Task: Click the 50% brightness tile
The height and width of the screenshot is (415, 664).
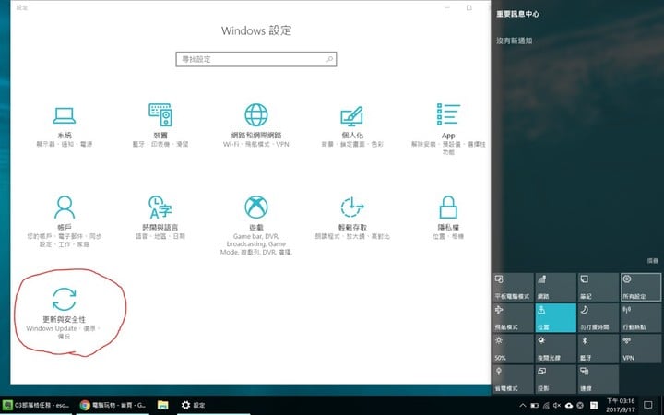Action: click(x=513, y=349)
